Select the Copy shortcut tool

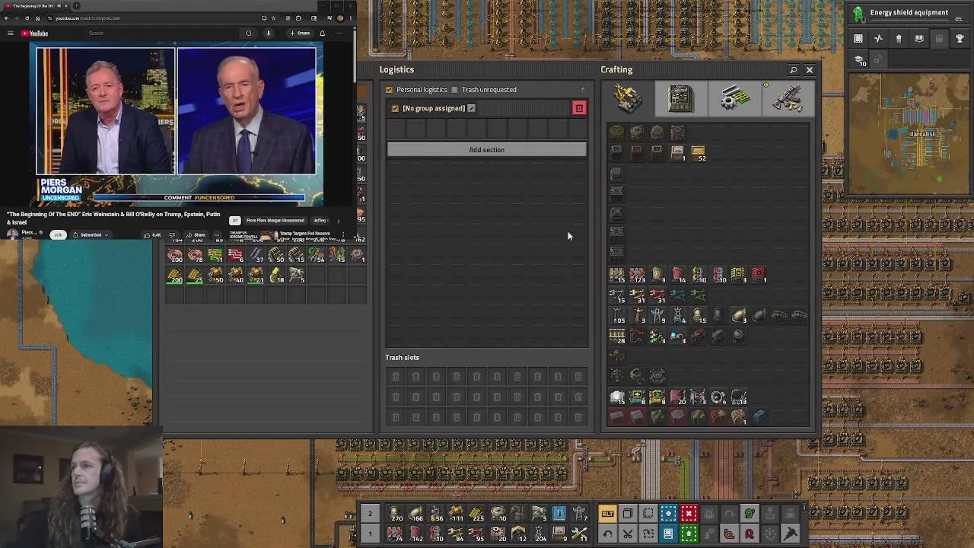(x=628, y=514)
